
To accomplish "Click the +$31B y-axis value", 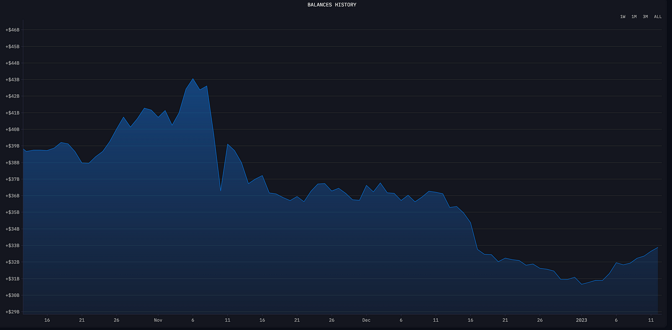I will point(12,279).
